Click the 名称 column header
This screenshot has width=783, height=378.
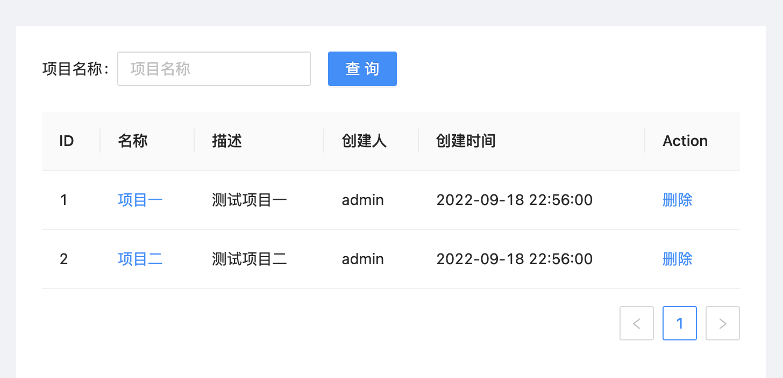(147, 141)
